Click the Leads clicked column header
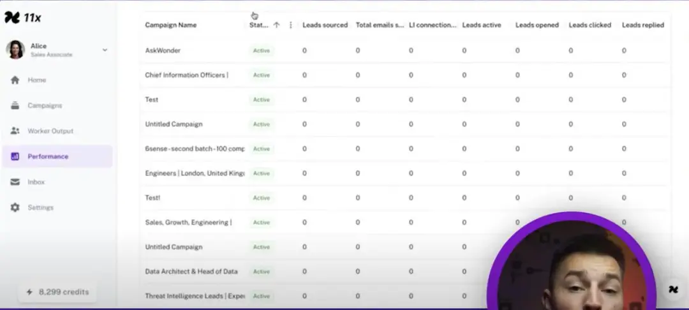This screenshot has width=689, height=310. tap(590, 25)
